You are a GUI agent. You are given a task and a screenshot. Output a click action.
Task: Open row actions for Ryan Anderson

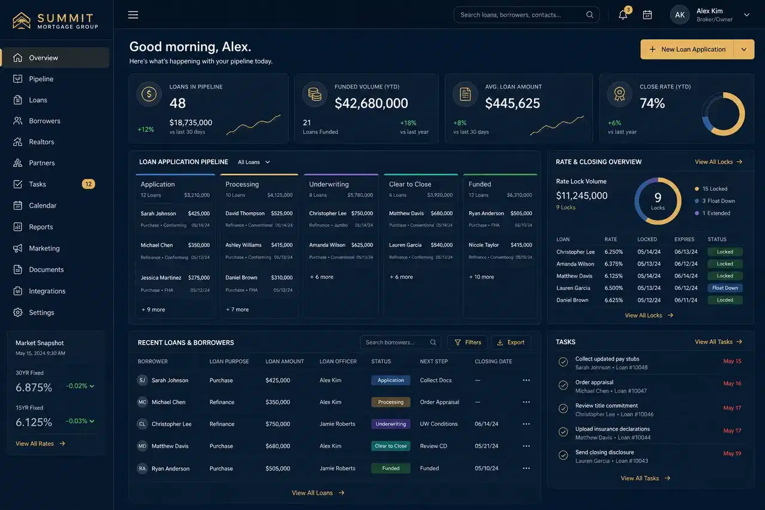(x=526, y=469)
